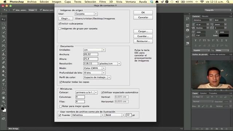Open the caption Bold style dropdown

click(115, 115)
